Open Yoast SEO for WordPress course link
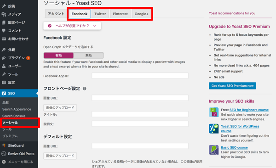This screenshot has width=276, height=168. click(x=240, y=129)
